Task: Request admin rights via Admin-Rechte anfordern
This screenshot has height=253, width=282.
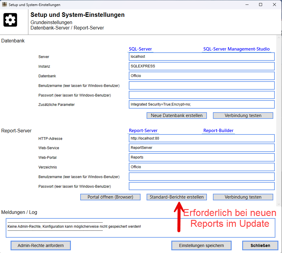Action: [x=41, y=245]
